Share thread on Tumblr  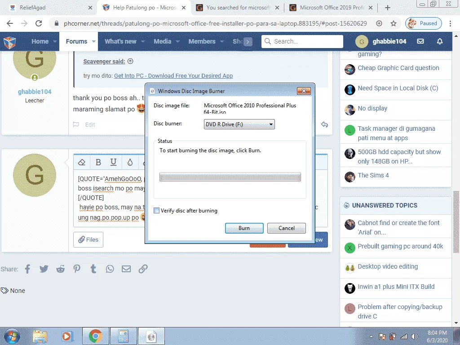click(x=93, y=269)
